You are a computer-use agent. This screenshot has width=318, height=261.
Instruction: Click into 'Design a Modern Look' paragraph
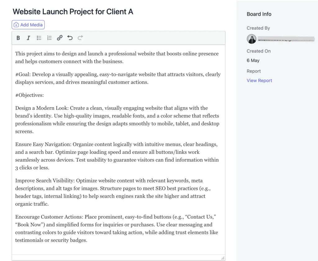point(117,120)
